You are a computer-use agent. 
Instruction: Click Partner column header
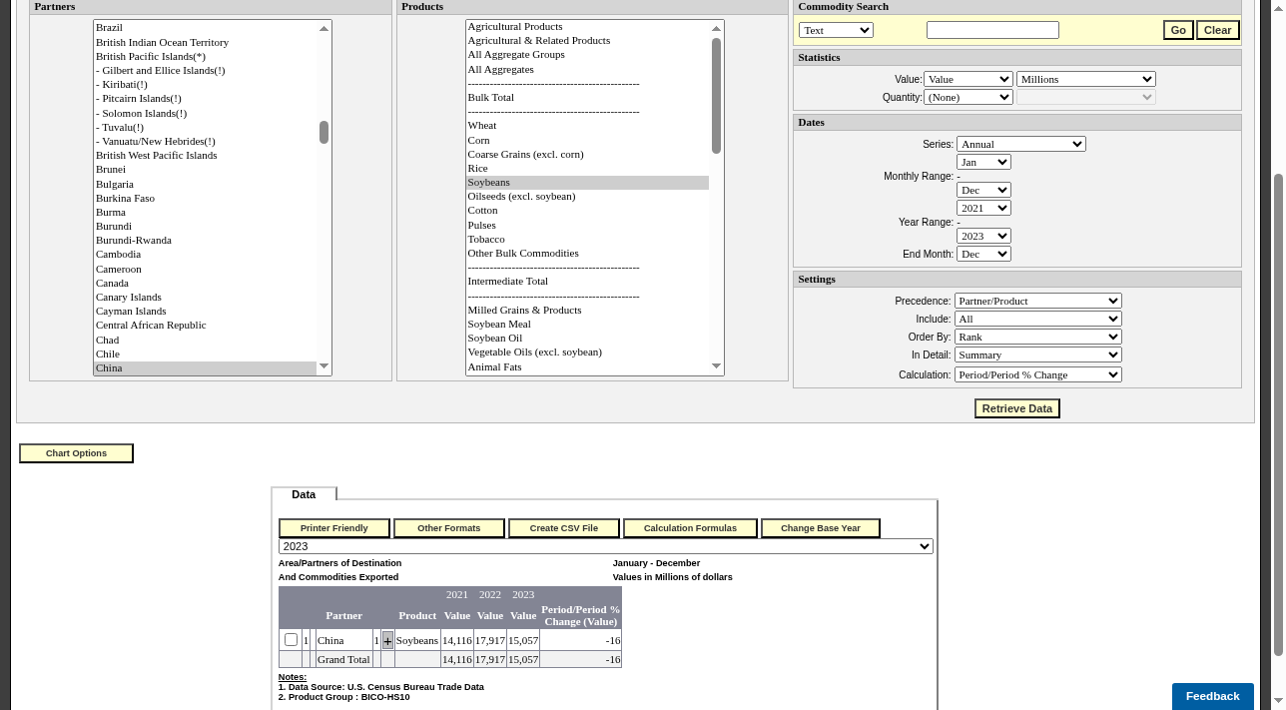tap(343, 615)
